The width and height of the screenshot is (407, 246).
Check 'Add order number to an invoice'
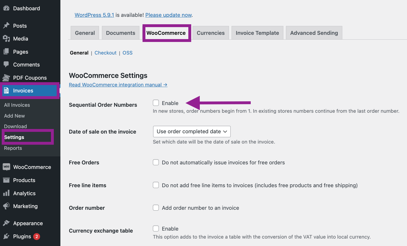tap(156, 208)
